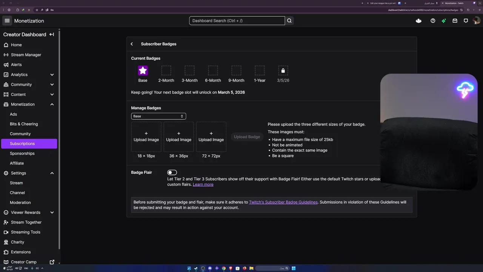Open the inbox mail icon
Screen dimensions: 483x272
coord(455,21)
